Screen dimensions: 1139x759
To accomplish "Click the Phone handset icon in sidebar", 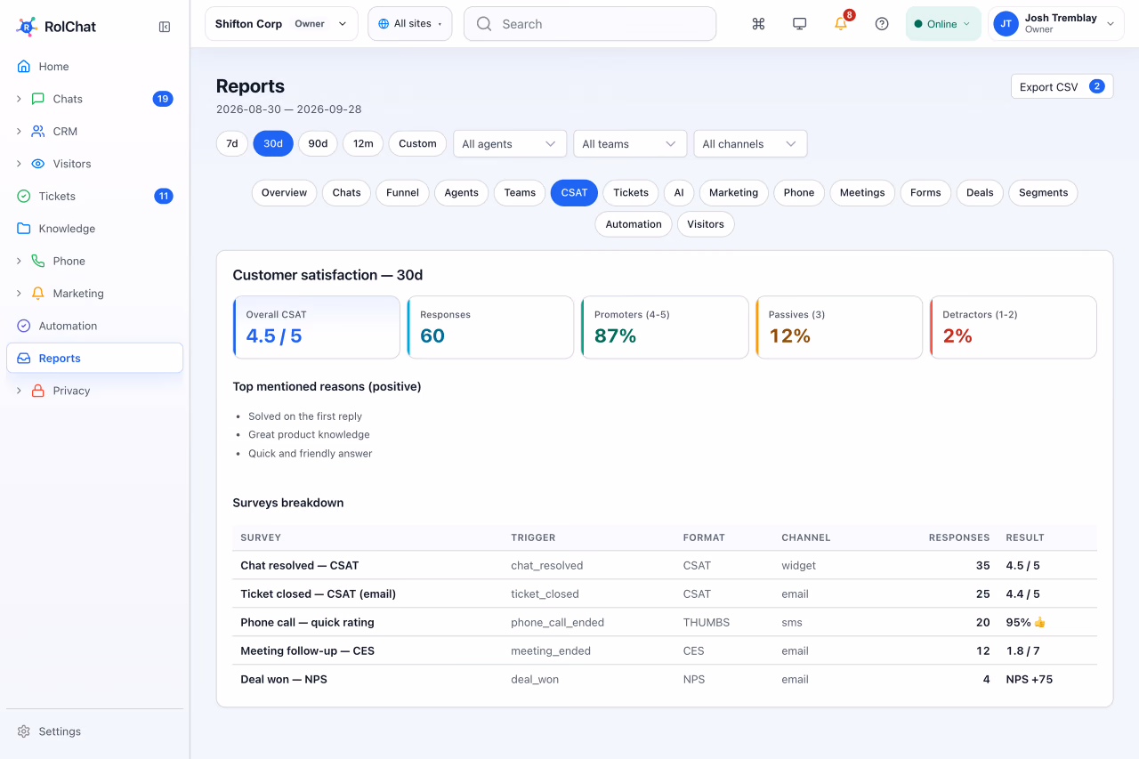I will pos(38,261).
